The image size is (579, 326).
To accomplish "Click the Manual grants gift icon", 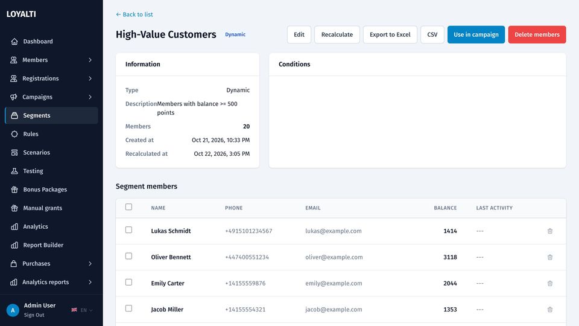I will click(14, 208).
